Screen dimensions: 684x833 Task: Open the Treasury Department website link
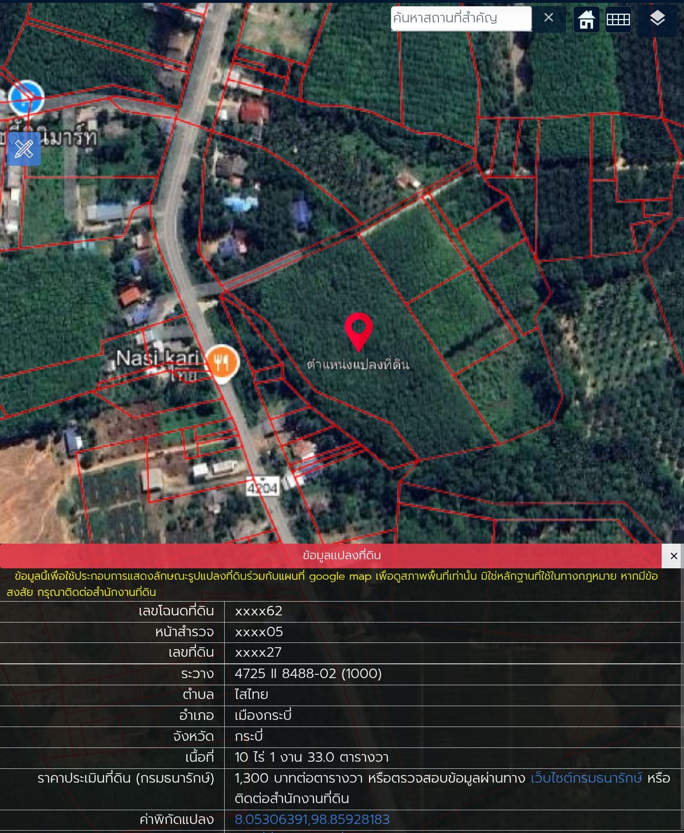pos(587,778)
